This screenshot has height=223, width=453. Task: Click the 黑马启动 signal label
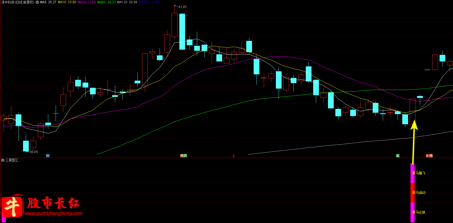tap(419, 193)
